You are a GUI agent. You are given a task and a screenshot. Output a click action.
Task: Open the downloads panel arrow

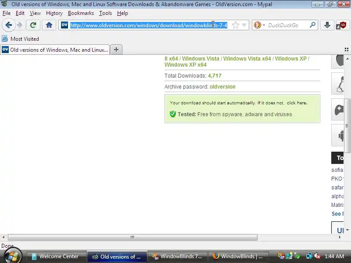(x=327, y=25)
